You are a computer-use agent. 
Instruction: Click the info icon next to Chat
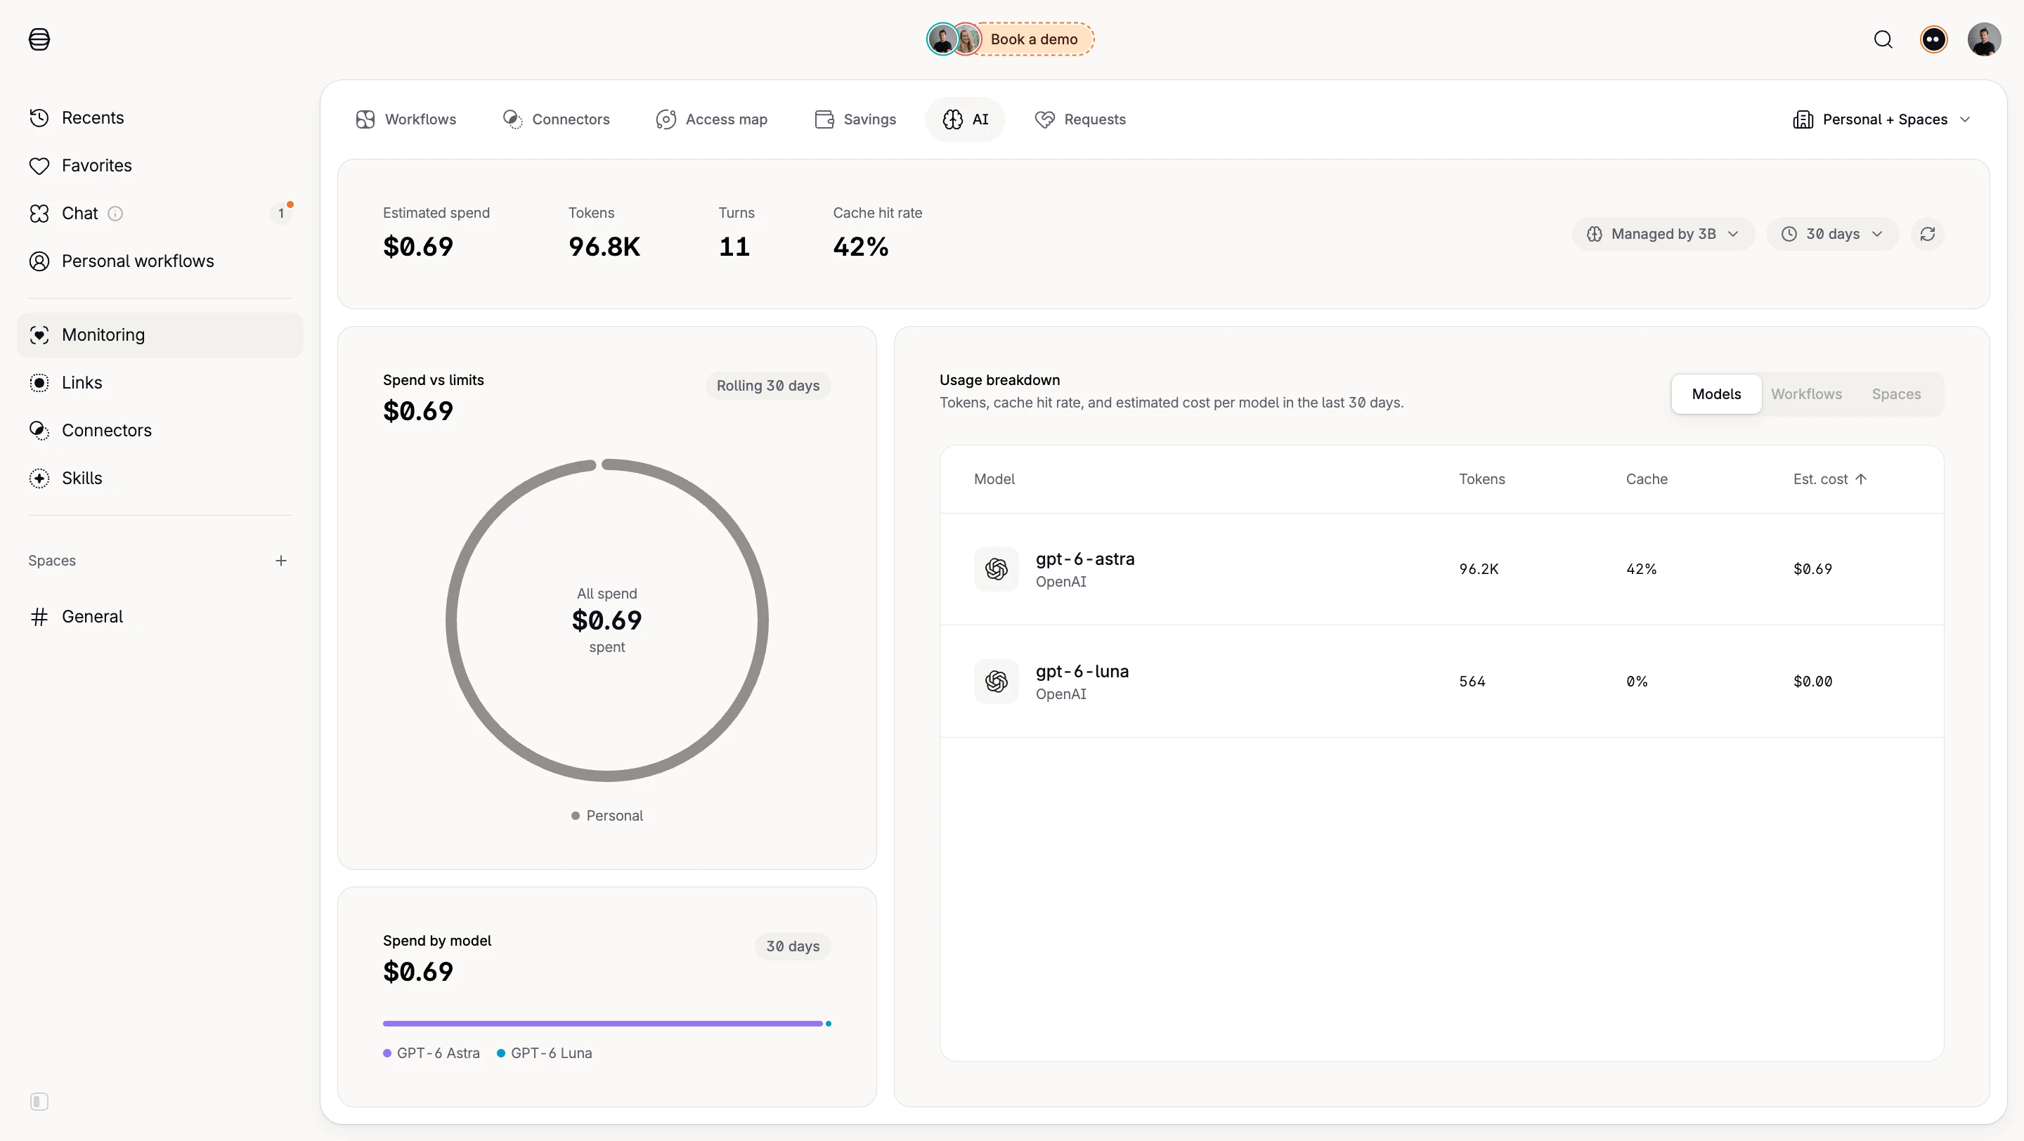(x=115, y=214)
